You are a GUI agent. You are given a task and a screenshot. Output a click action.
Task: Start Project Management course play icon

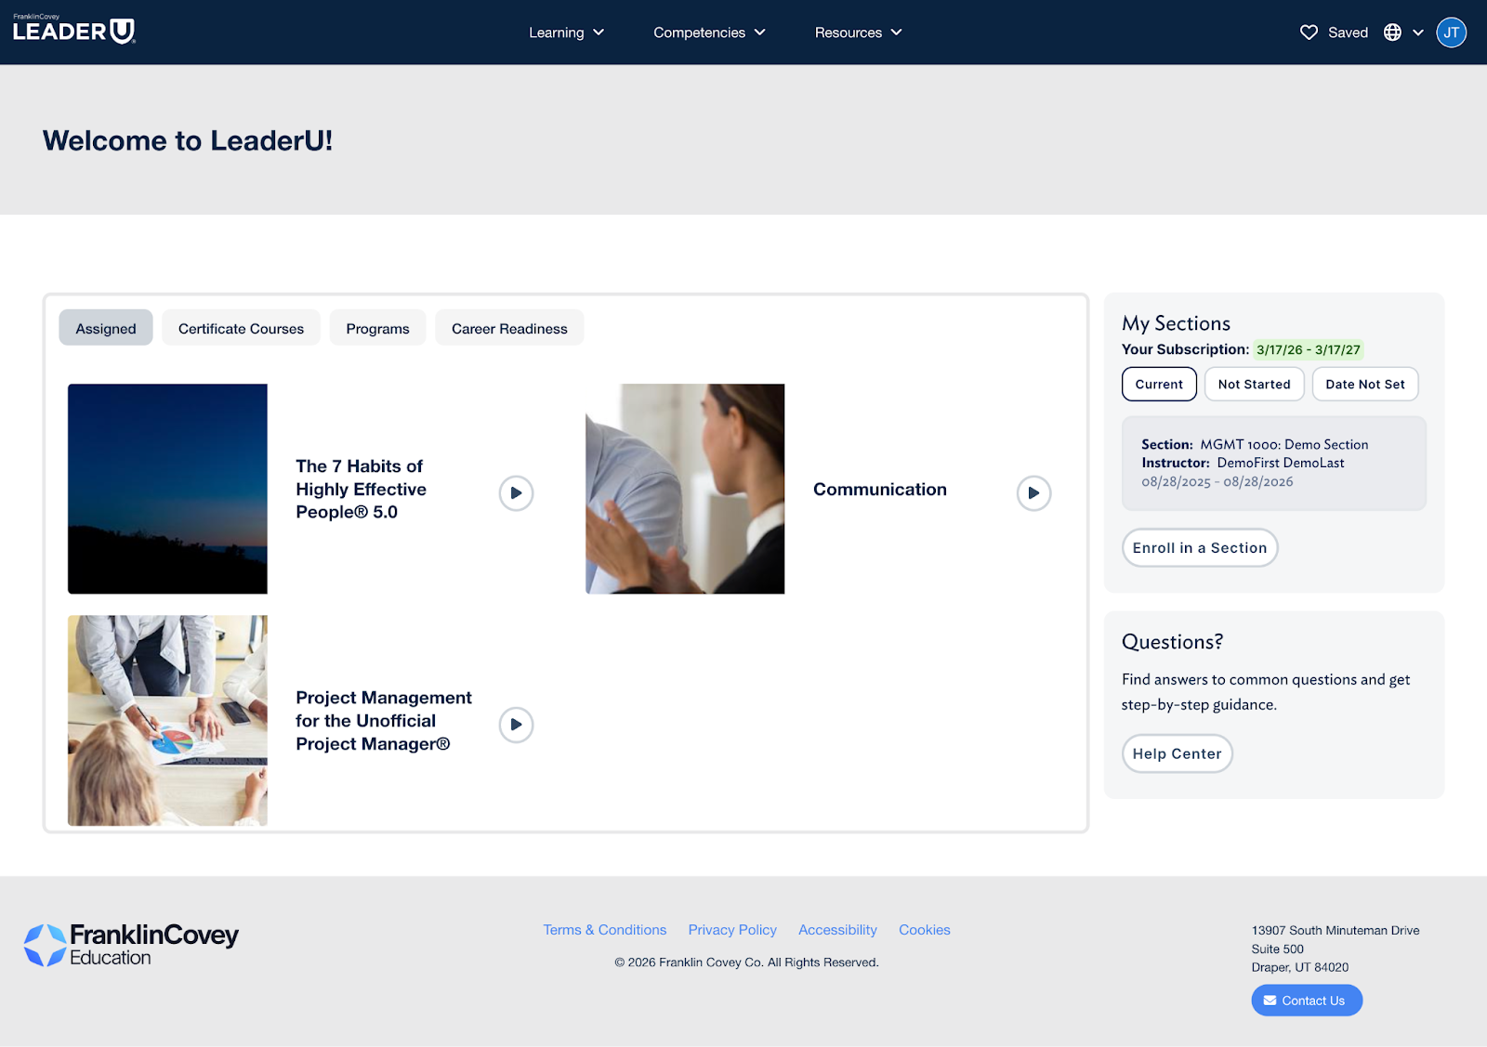[516, 725]
